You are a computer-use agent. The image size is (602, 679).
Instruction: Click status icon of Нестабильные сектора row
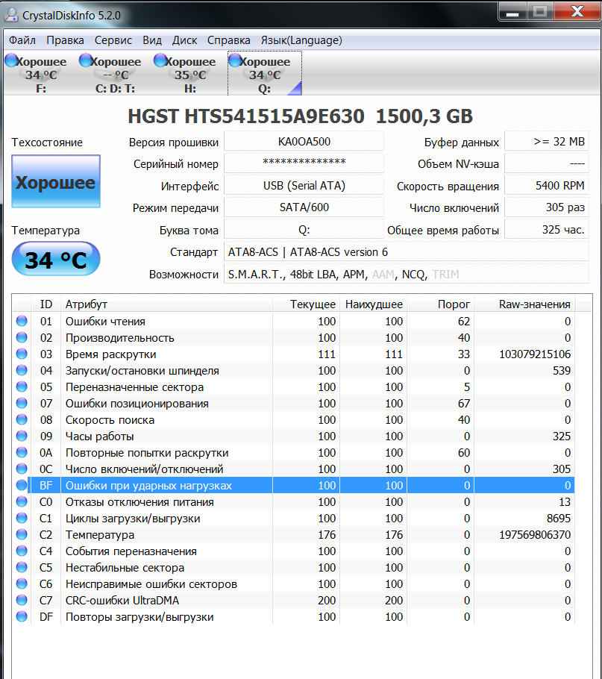tap(22, 567)
